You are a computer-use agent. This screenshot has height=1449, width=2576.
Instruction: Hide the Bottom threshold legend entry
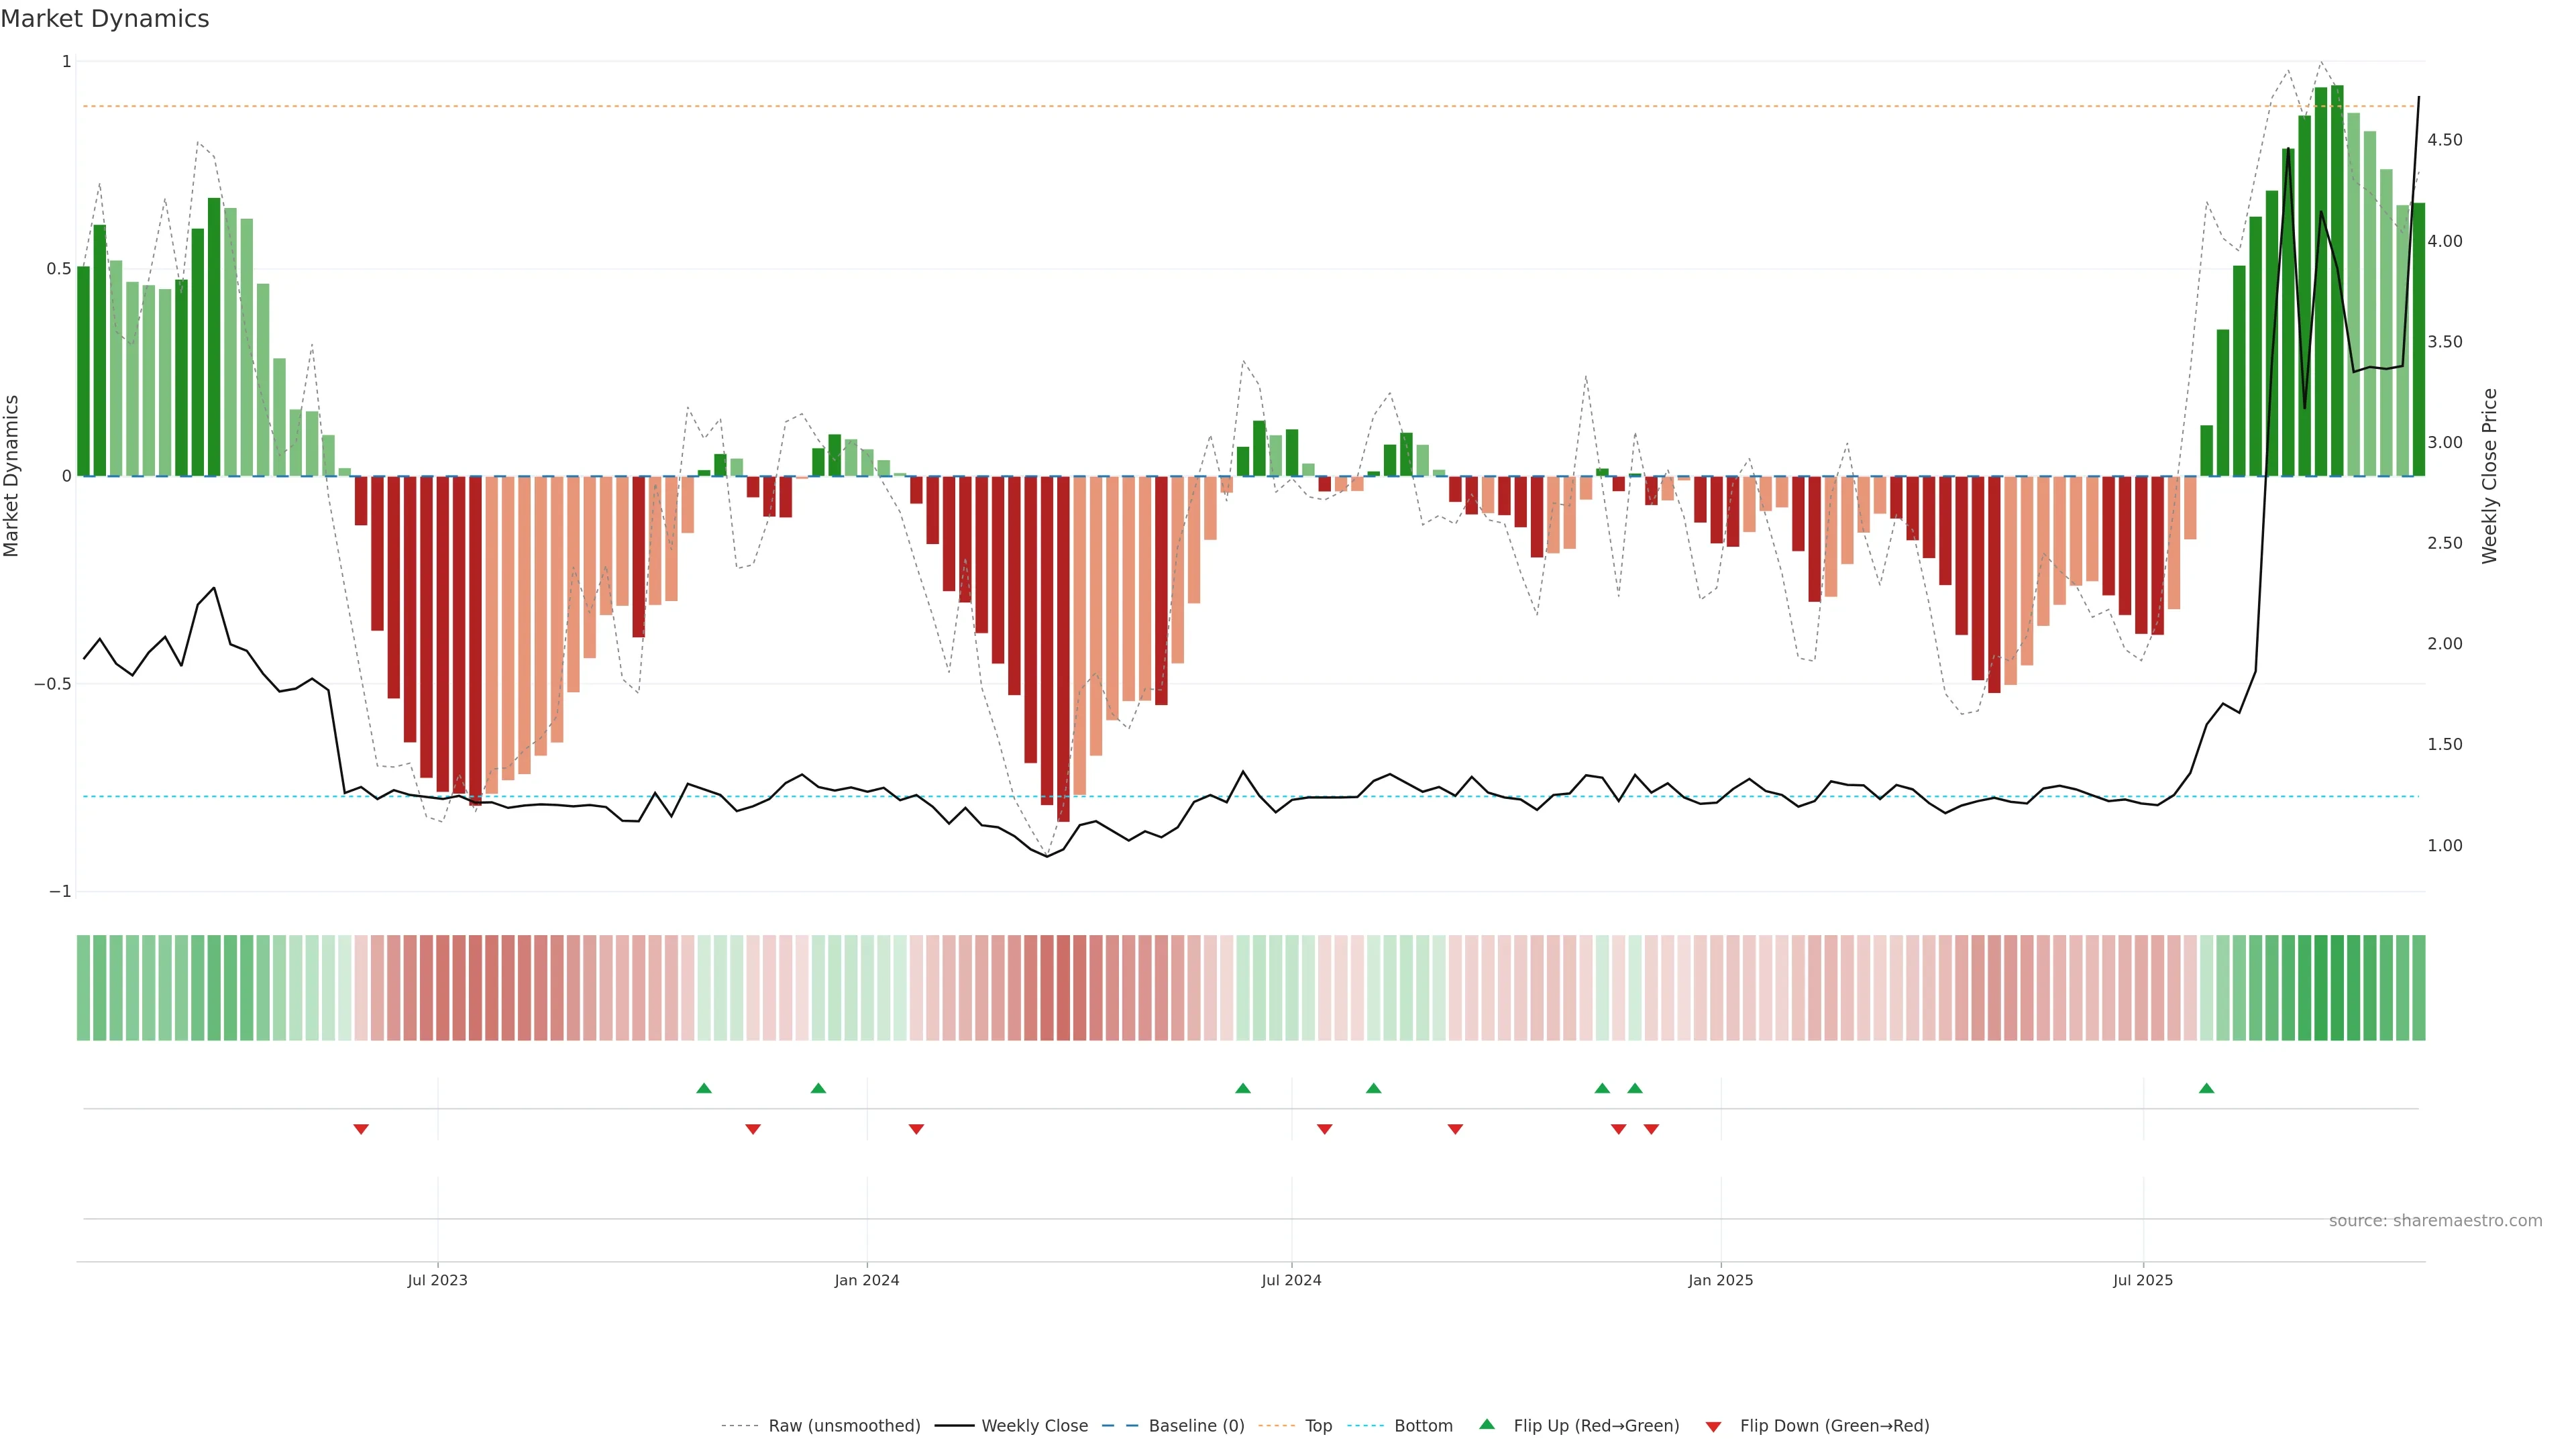click(1423, 1426)
